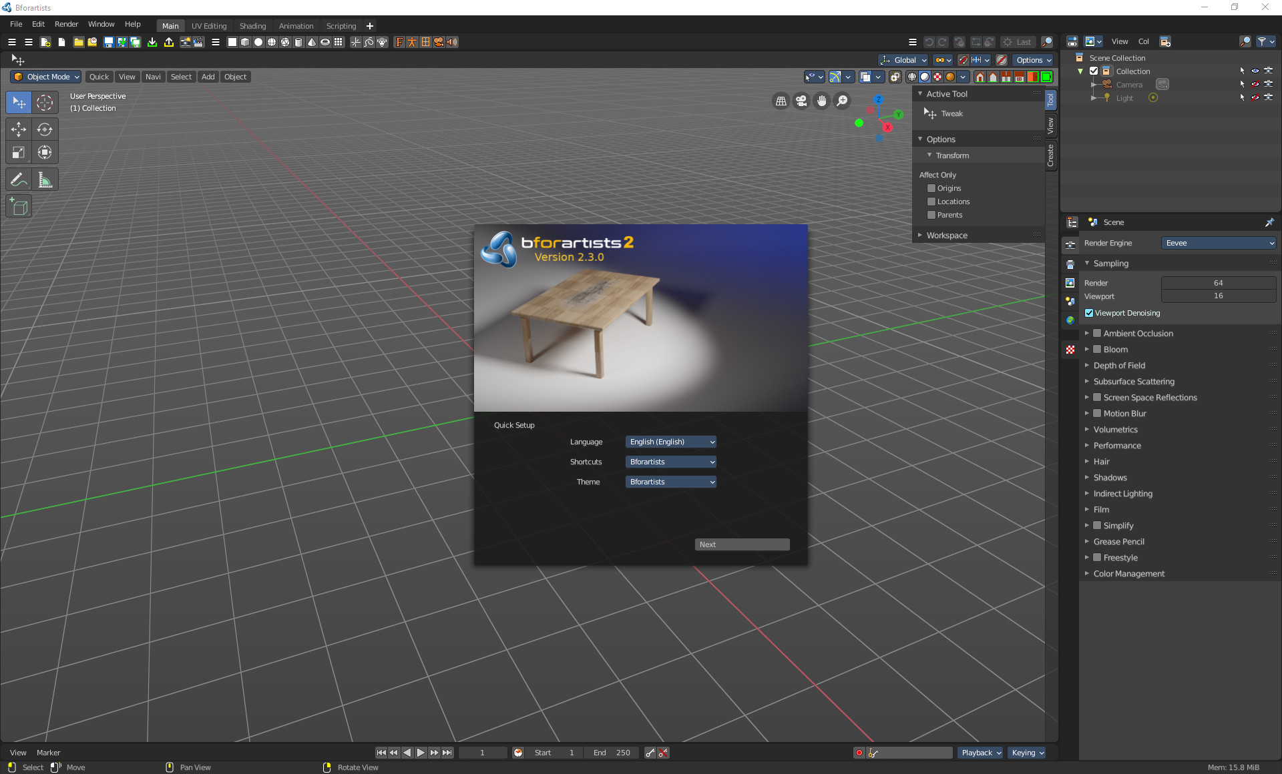Open the Render Engine Eevee dropdown
Image resolution: width=1282 pixels, height=774 pixels.
pyautogui.click(x=1219, y=243)
